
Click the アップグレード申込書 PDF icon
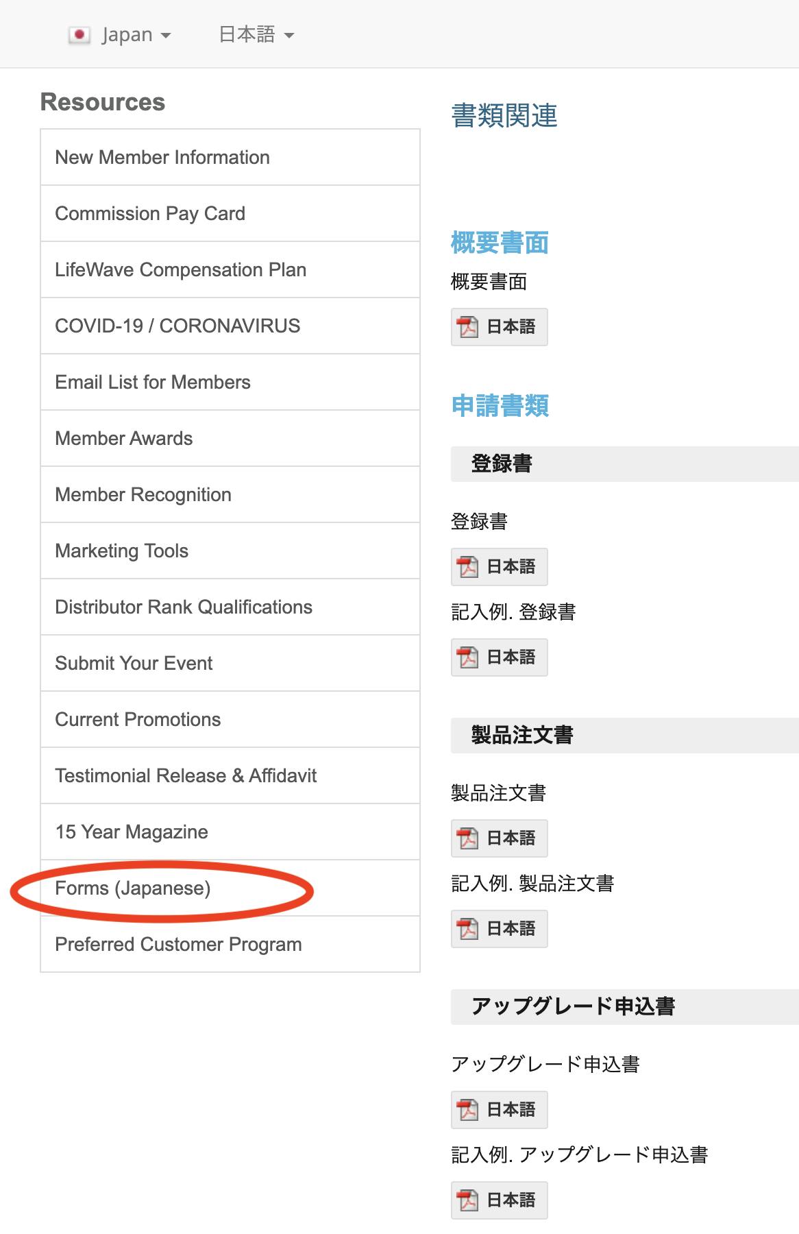[x=468, y=1110]
